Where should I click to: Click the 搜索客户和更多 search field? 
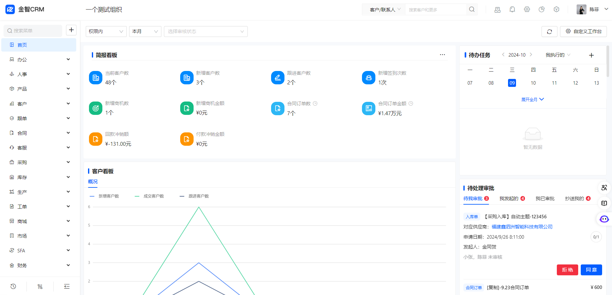(x=436, y=10)
